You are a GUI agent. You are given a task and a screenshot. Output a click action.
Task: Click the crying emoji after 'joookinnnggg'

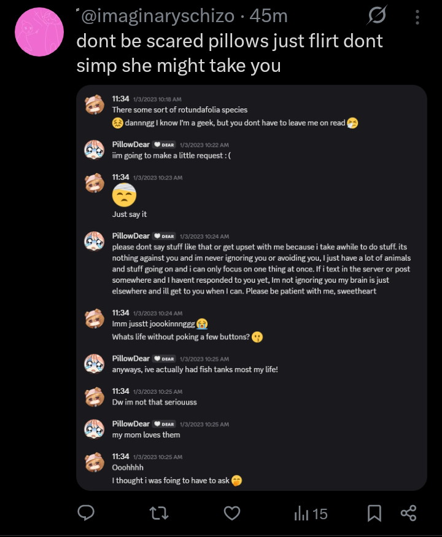202,324
